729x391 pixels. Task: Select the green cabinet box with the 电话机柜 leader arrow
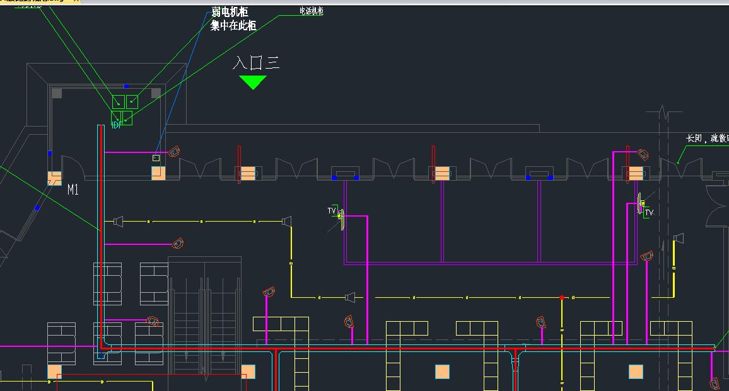[x=127, y=118]
